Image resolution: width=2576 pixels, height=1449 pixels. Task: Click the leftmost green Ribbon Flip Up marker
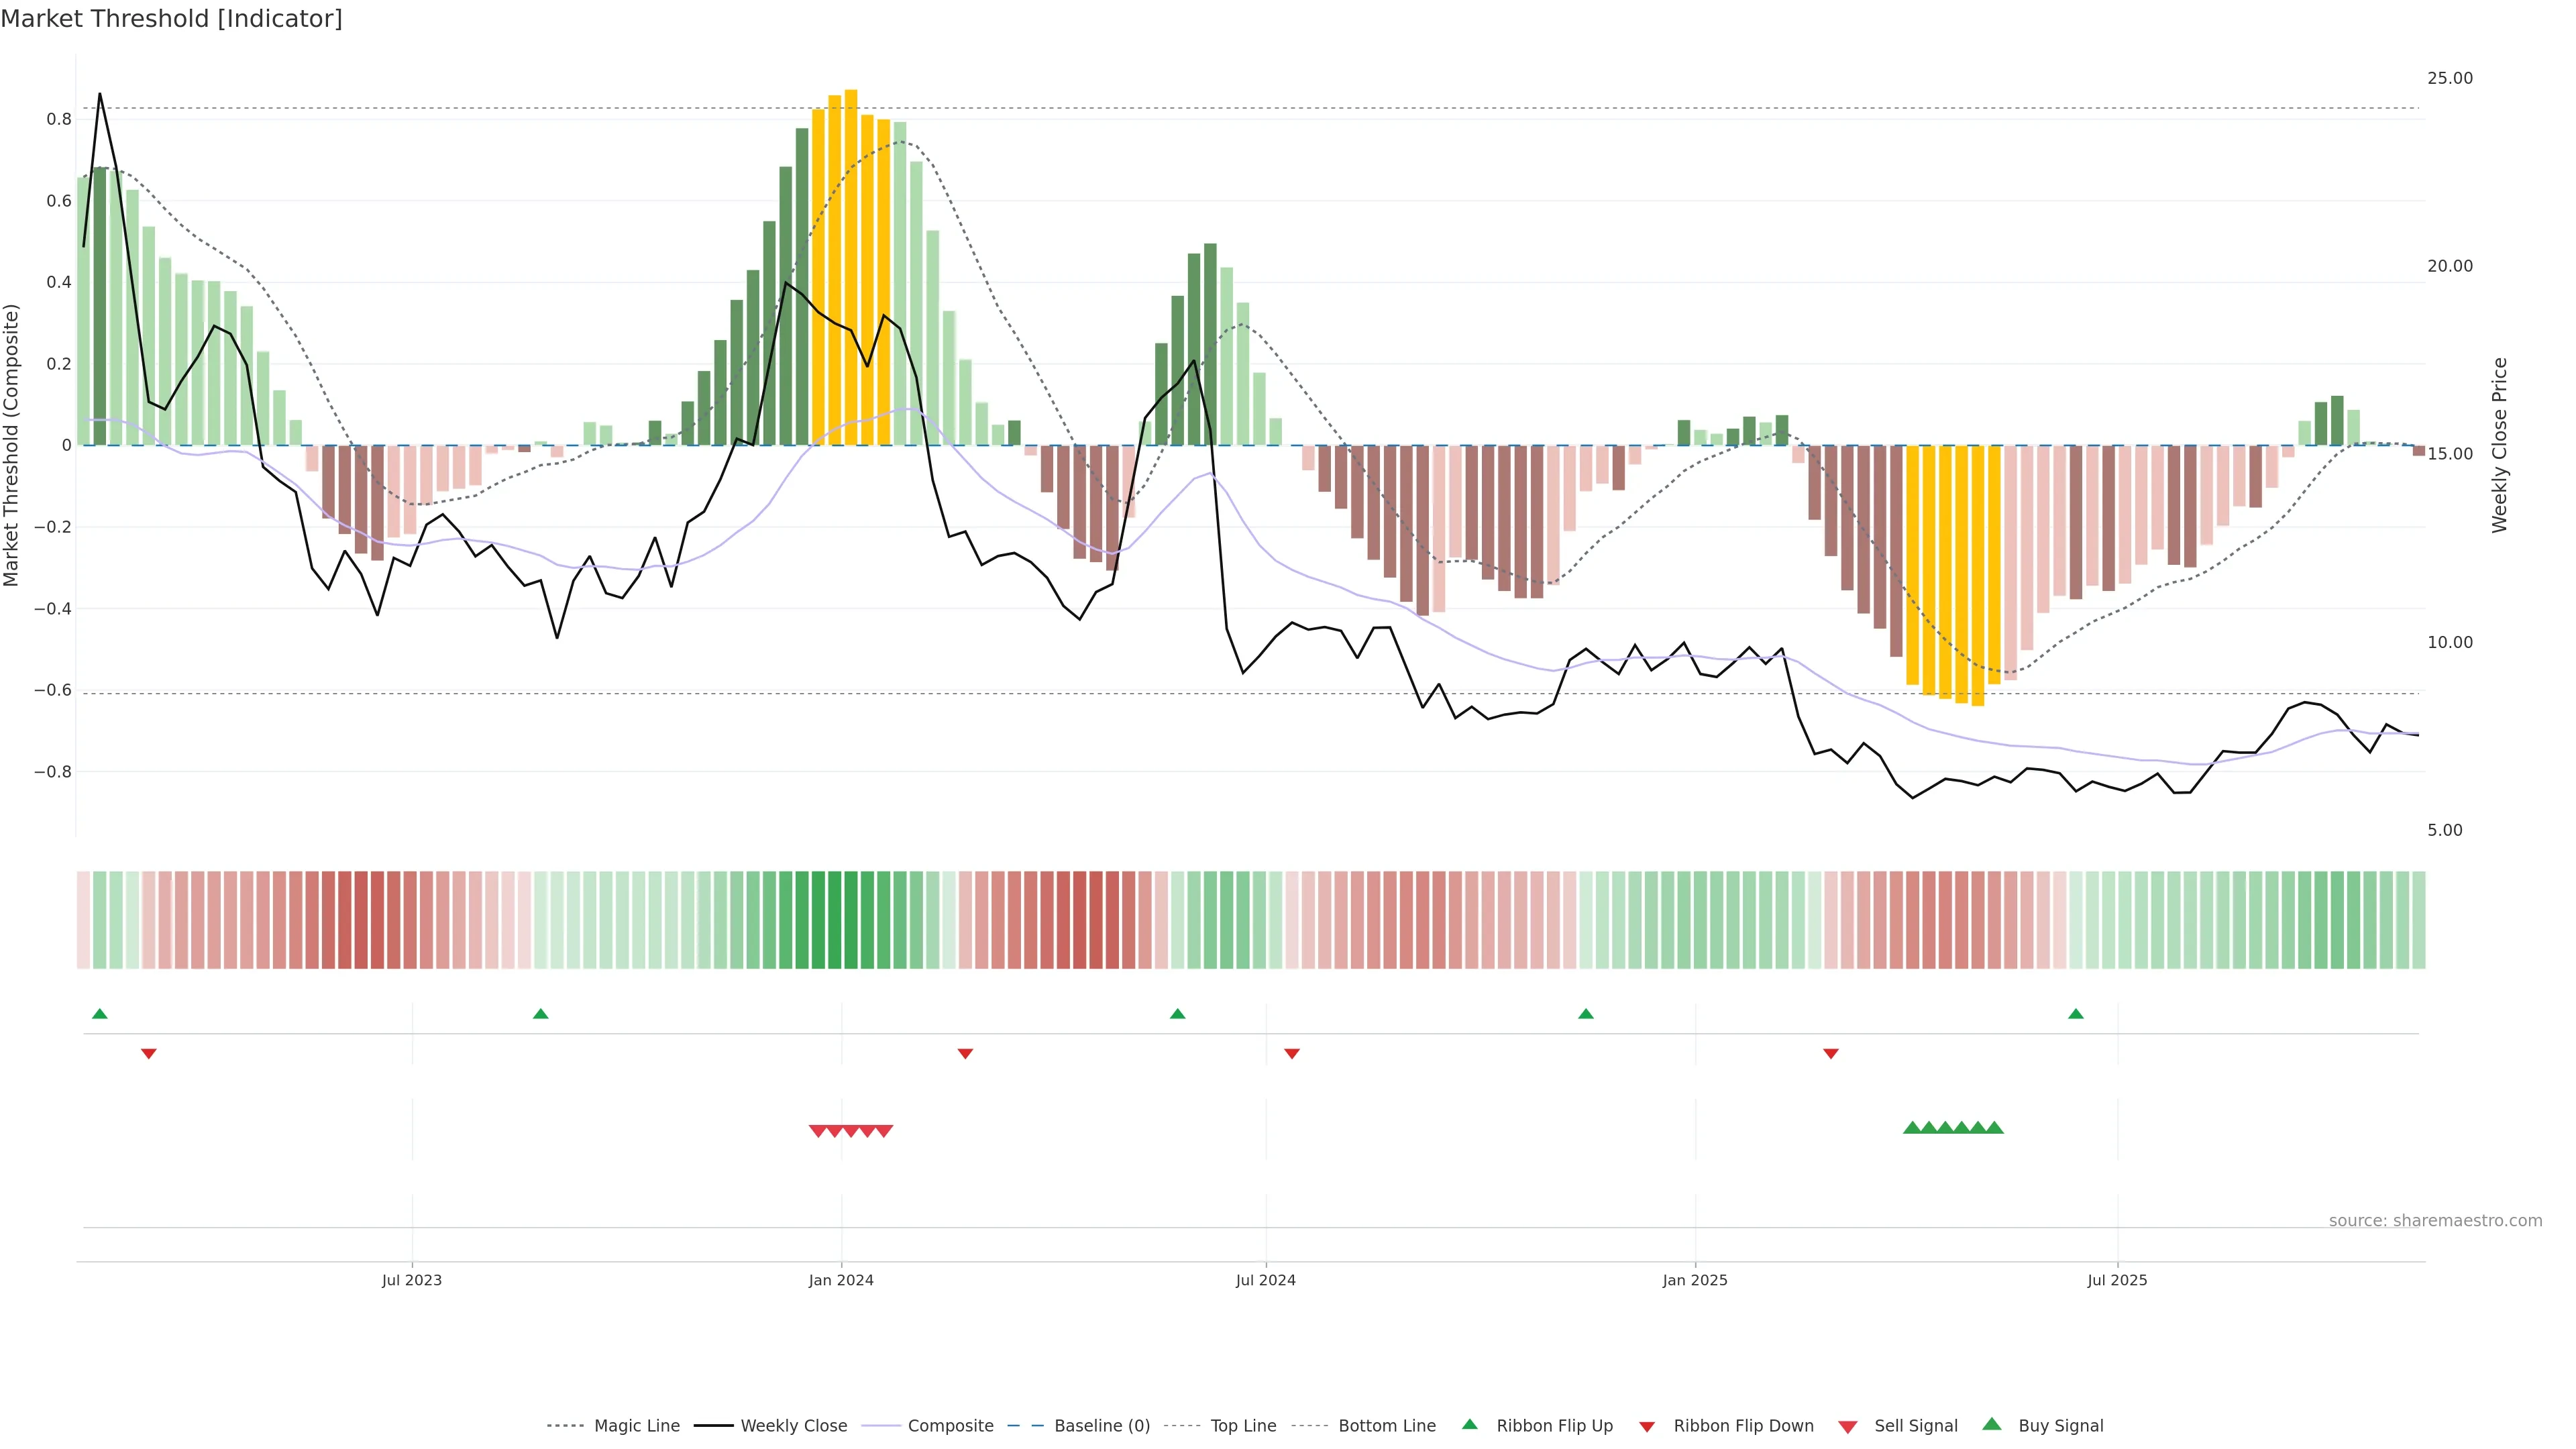[x=100, y=1014]
